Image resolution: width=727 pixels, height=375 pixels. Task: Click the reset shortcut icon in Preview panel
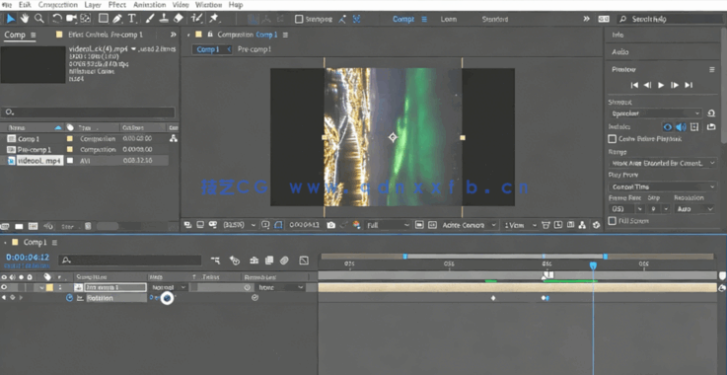tap(711, 113)
